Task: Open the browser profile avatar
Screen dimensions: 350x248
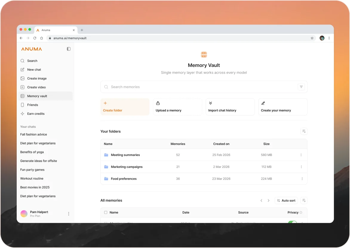Action: [x=322, y=38]
